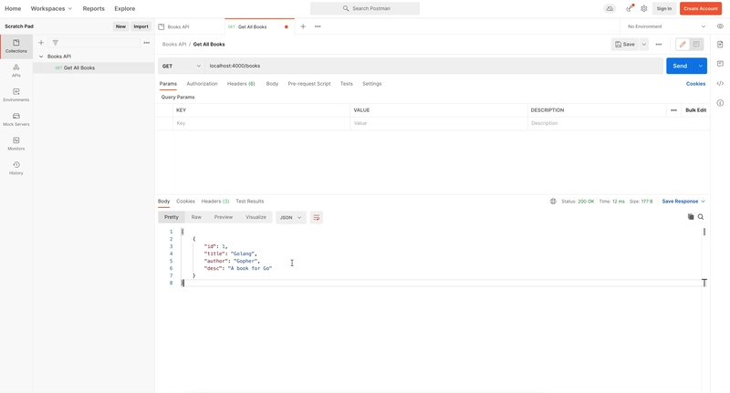Screen dimensions: 730x393
Task: Open the Test Results tab
Action: [249, 202]
